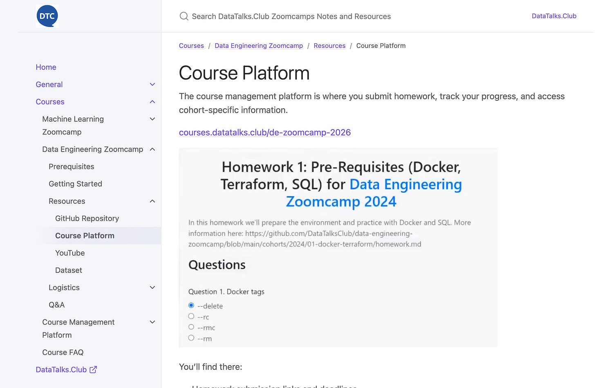The image size is (595, 388).
Task: Open the Logistics sidebar item
Action: click(x=64, y=288)
